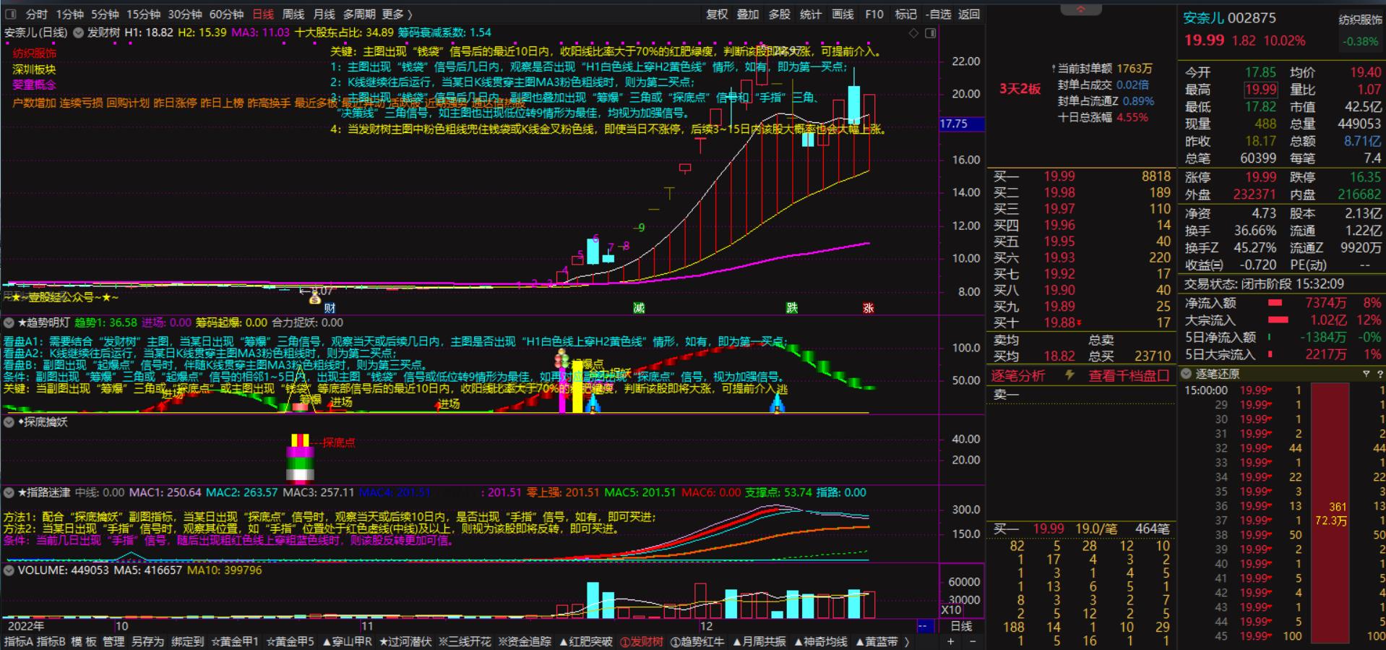This screenshot has width=1386, height=650.
Task: Click the money bag signal icon near 8.07
Action: 315,298
